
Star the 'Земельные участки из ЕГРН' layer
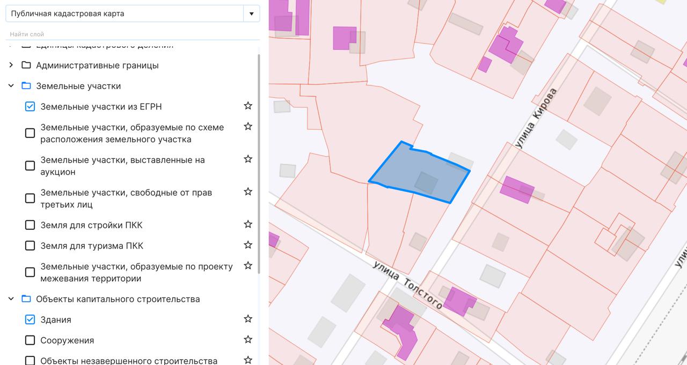pyautogui.click(x=248, y=106)
